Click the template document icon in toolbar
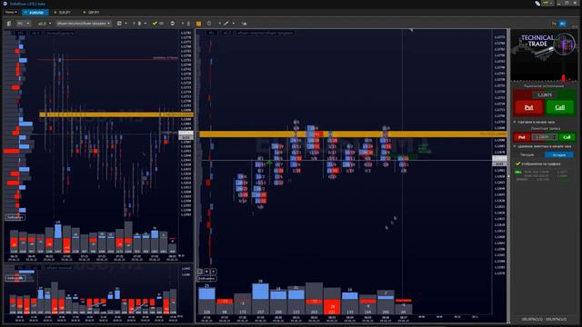 click(x=139, y=24)
